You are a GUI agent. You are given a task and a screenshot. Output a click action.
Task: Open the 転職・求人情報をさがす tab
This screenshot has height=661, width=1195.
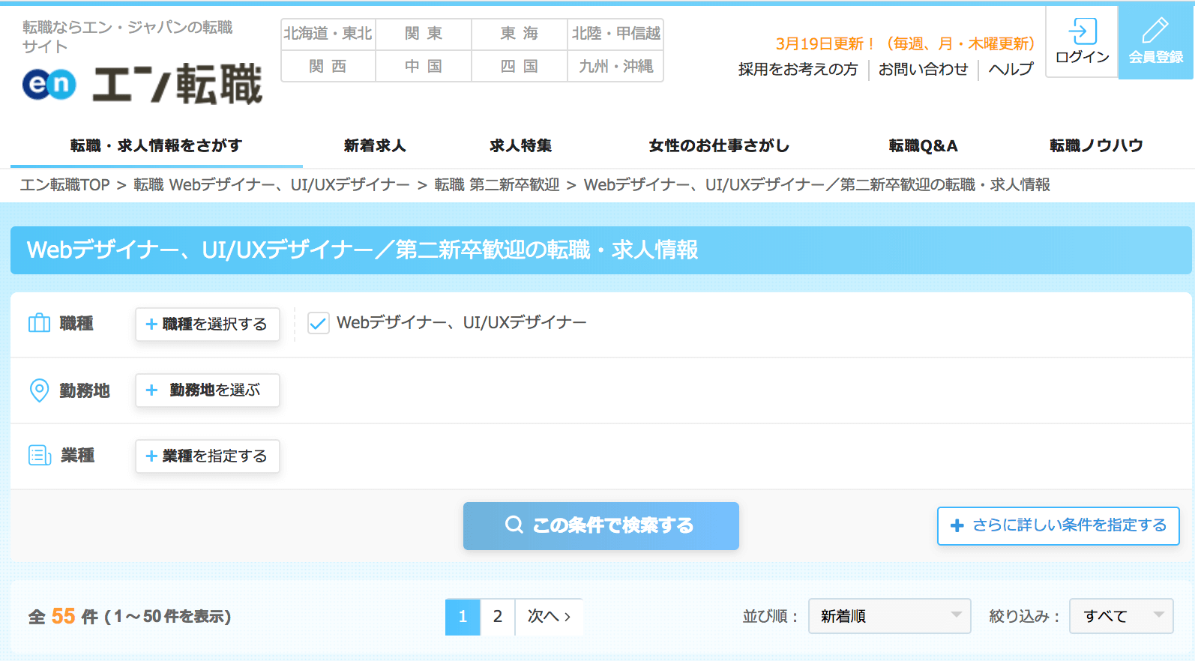point(157,145)
